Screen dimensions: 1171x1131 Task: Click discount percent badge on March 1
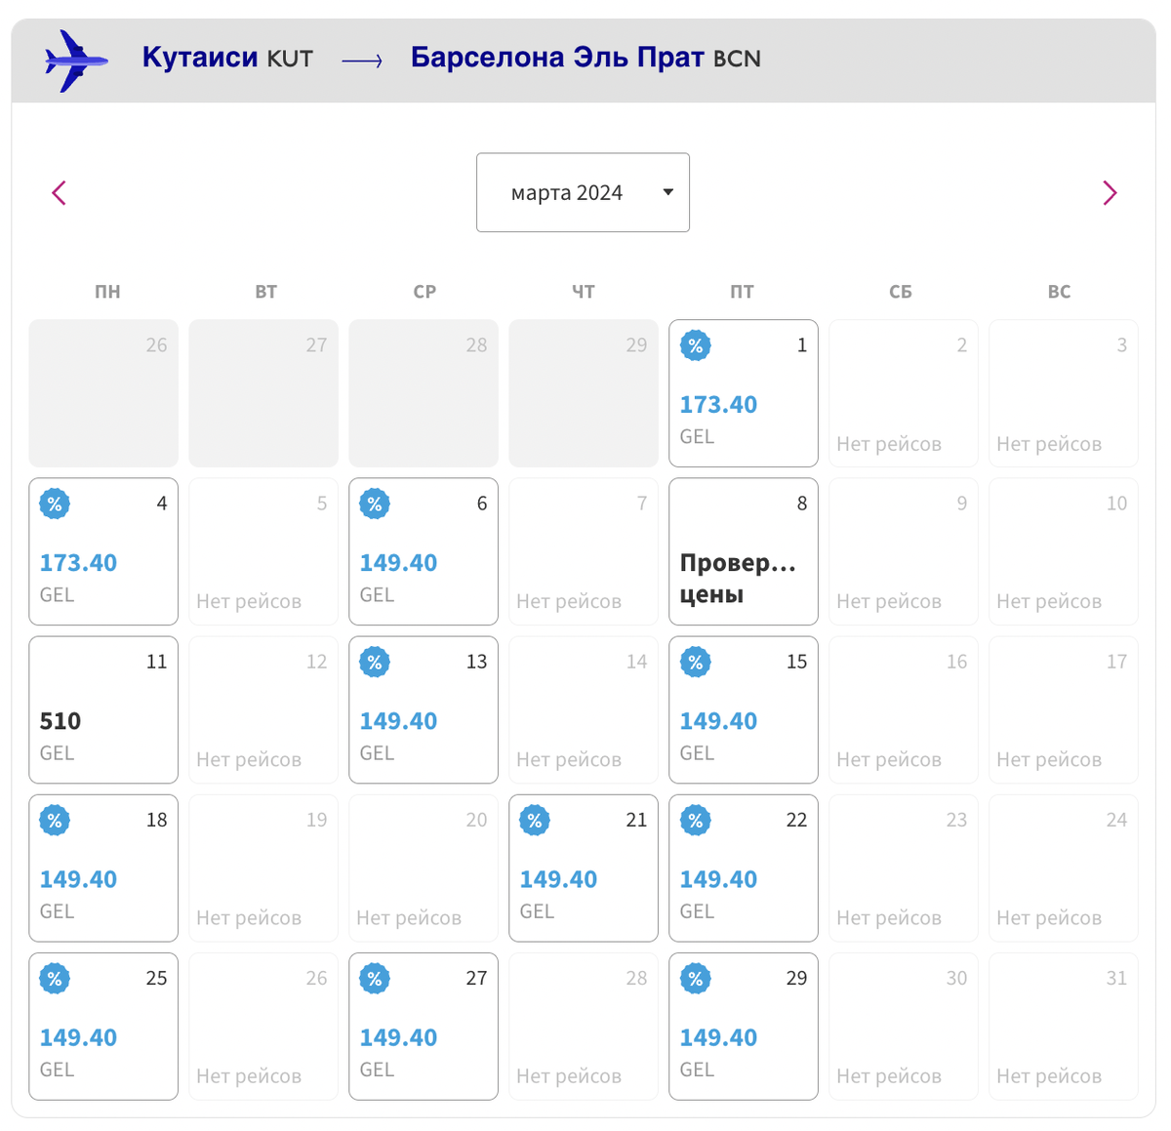click(x=696, y=345)
